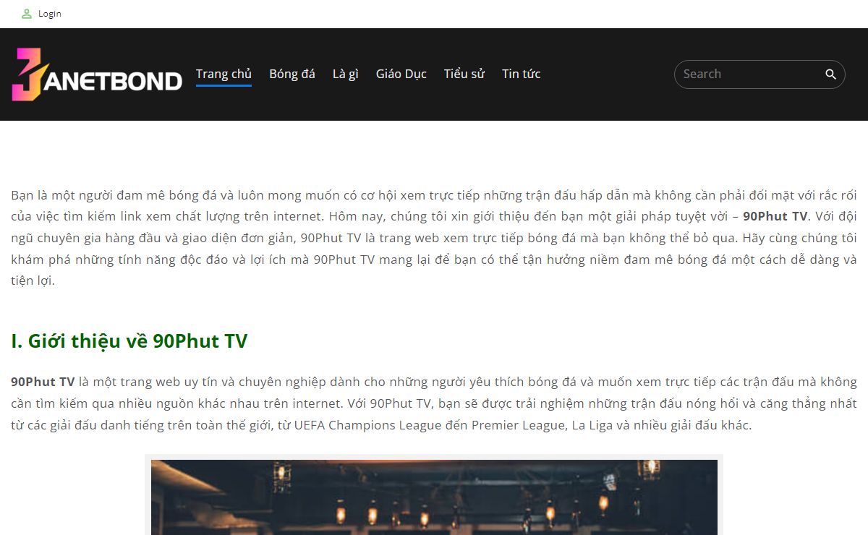Open the Bóng đá menu item
Image resolution: width=868 pixels, height=535 pixels.
(x=292, y=74)
